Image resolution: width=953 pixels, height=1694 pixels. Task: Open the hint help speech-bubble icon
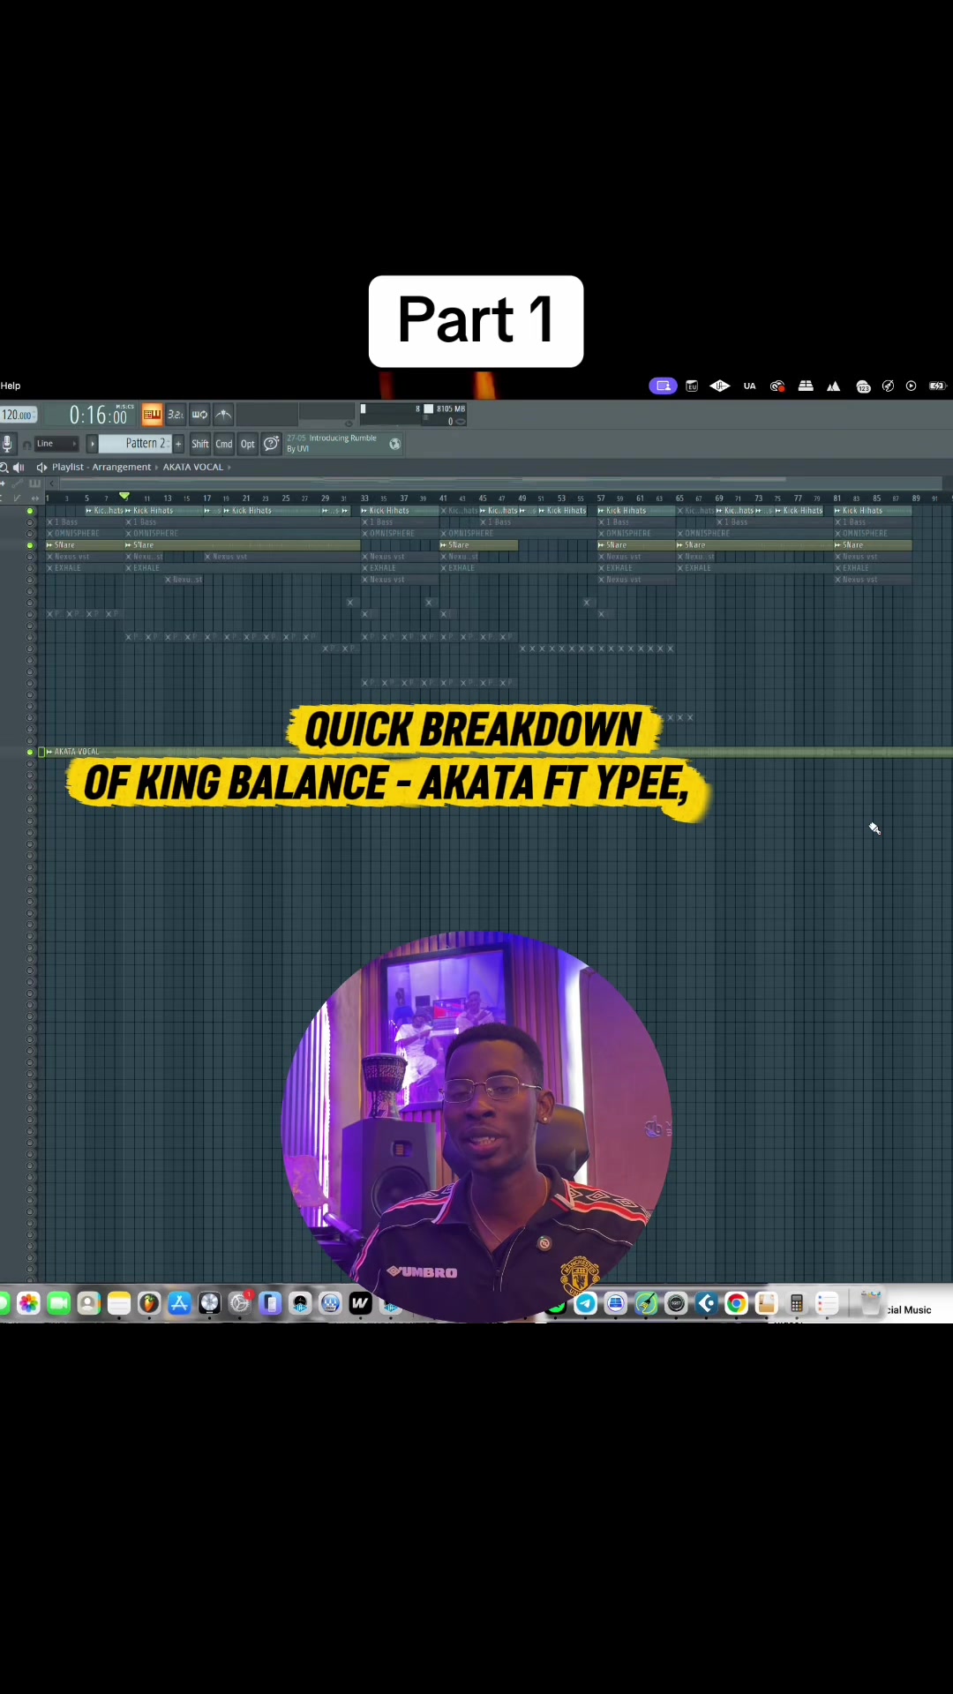[271, 444]
